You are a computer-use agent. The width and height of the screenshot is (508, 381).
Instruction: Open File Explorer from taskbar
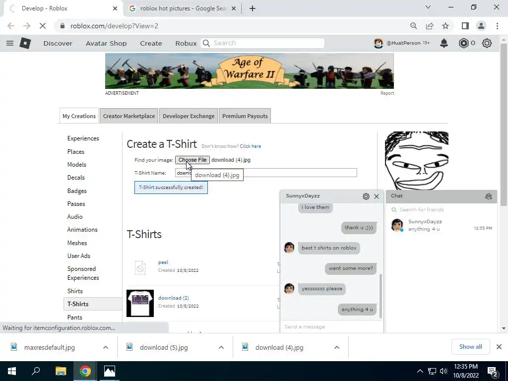tap(61, 371)
